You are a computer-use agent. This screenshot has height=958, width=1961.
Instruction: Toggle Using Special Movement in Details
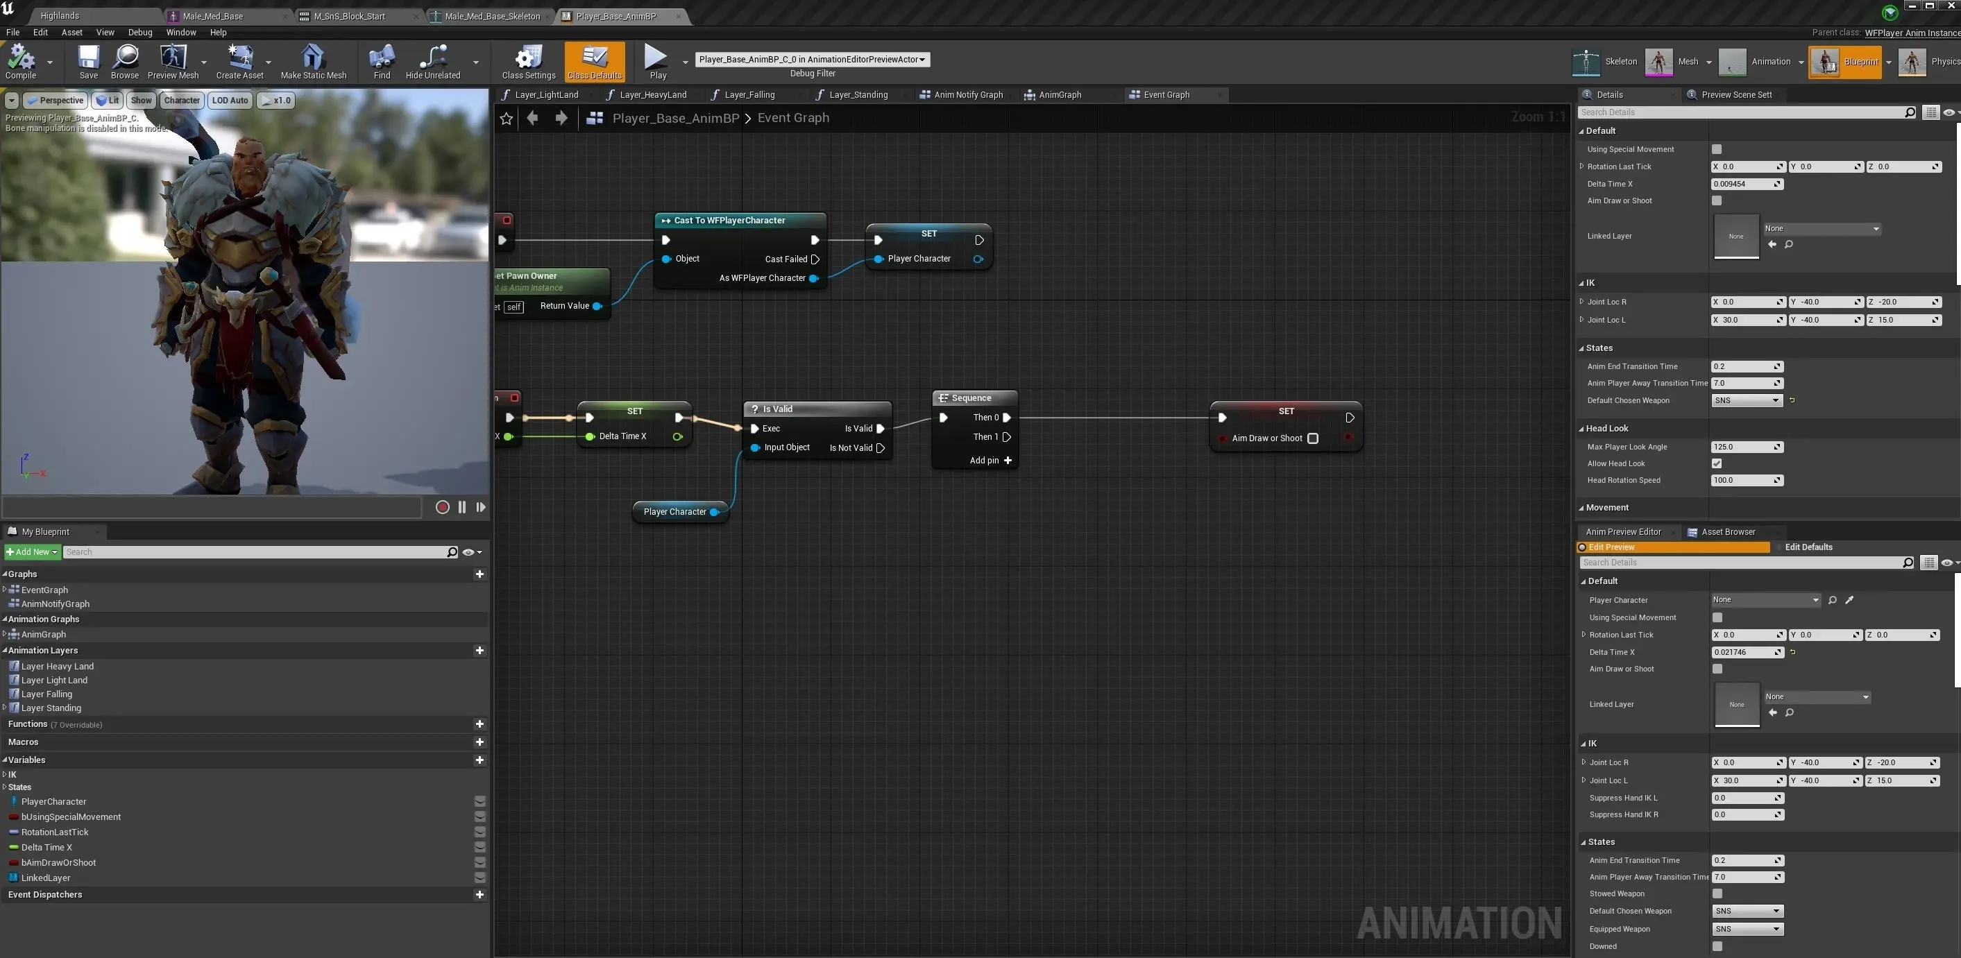(x=1717, y=149)
